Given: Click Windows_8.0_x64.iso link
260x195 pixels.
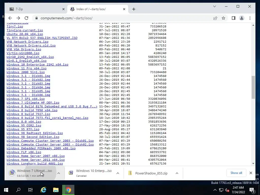Looking at the screenshot, I should [x=24, y=122].
